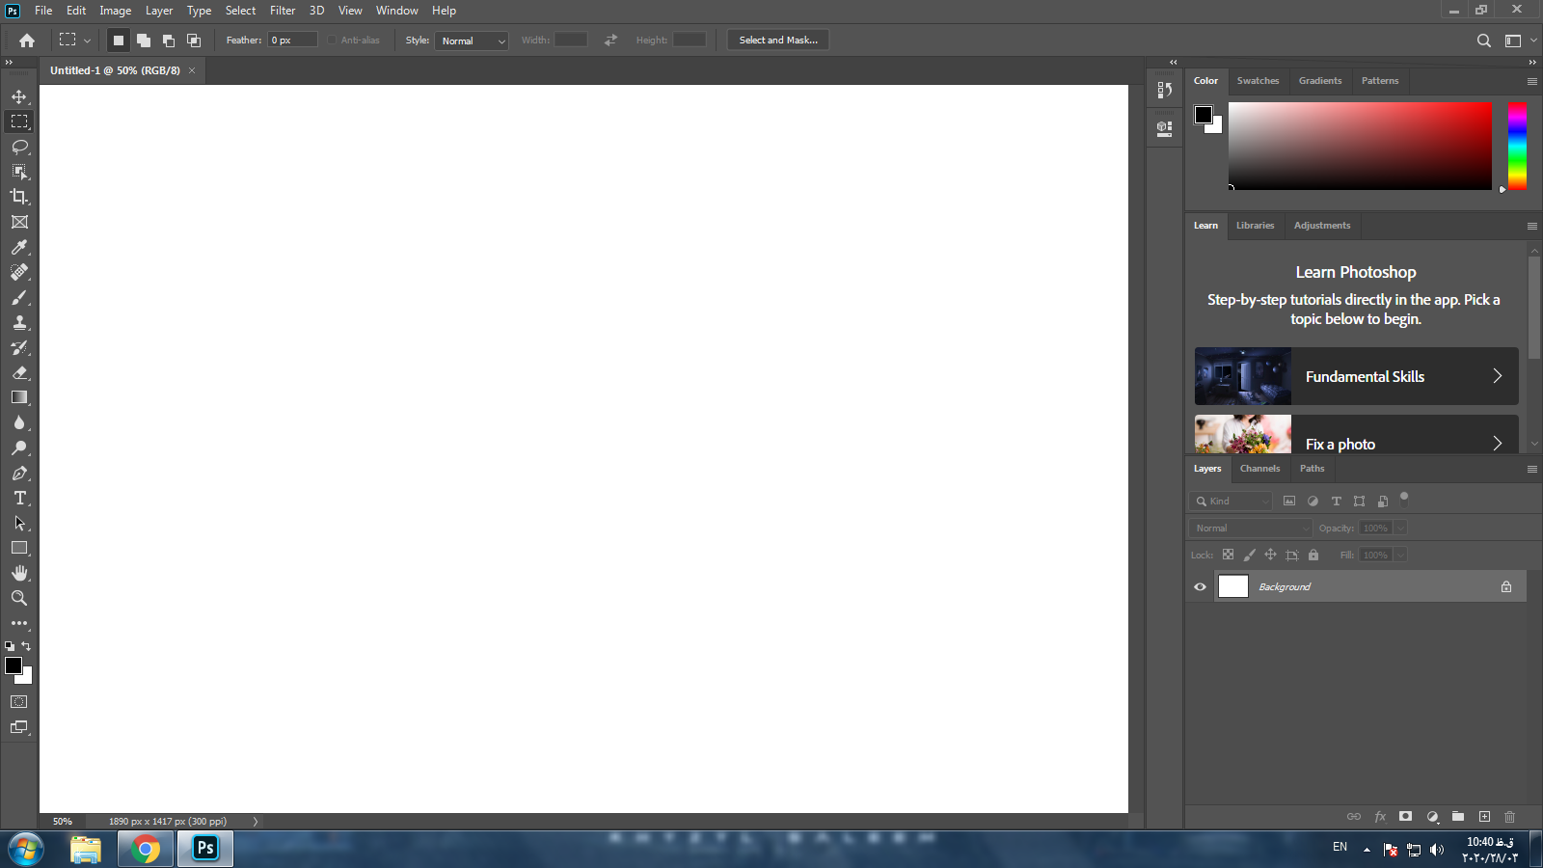1543x868 pixels.
Task: Open the tool preset picker dropdown arrow
Action: 87,41
